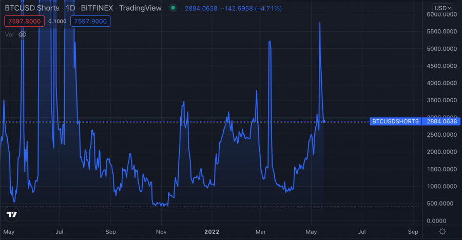The height and width of the screenshot is (240, 462).
Task: Click the Mar label on time axis
Action: (261, 232)
